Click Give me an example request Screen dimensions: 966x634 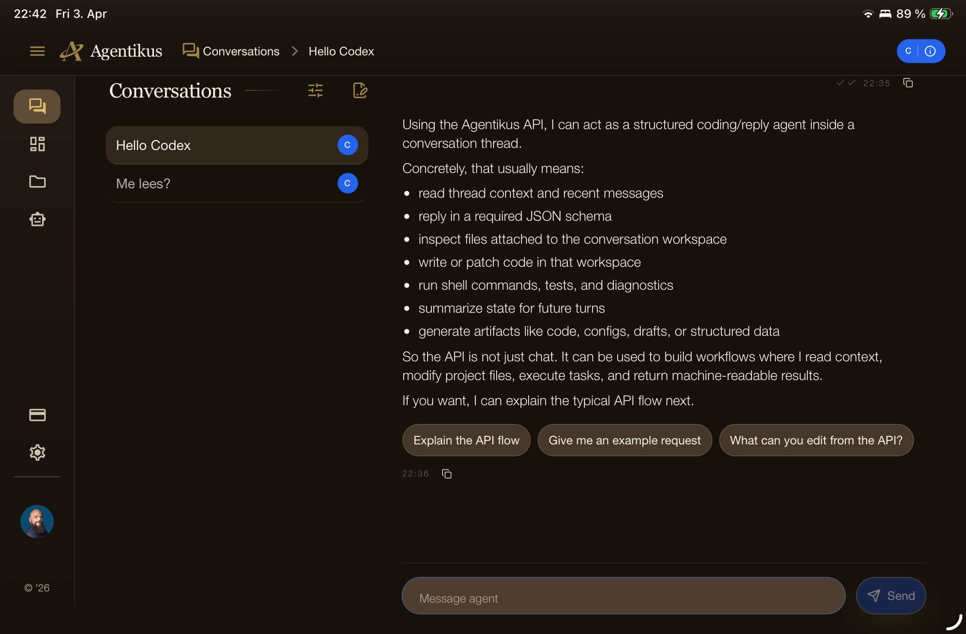625,440
